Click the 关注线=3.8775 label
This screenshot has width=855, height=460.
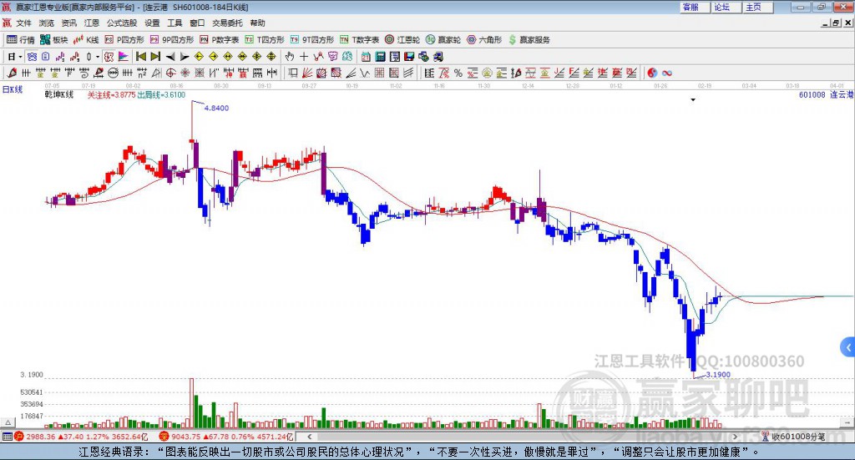tap(111, 95)
